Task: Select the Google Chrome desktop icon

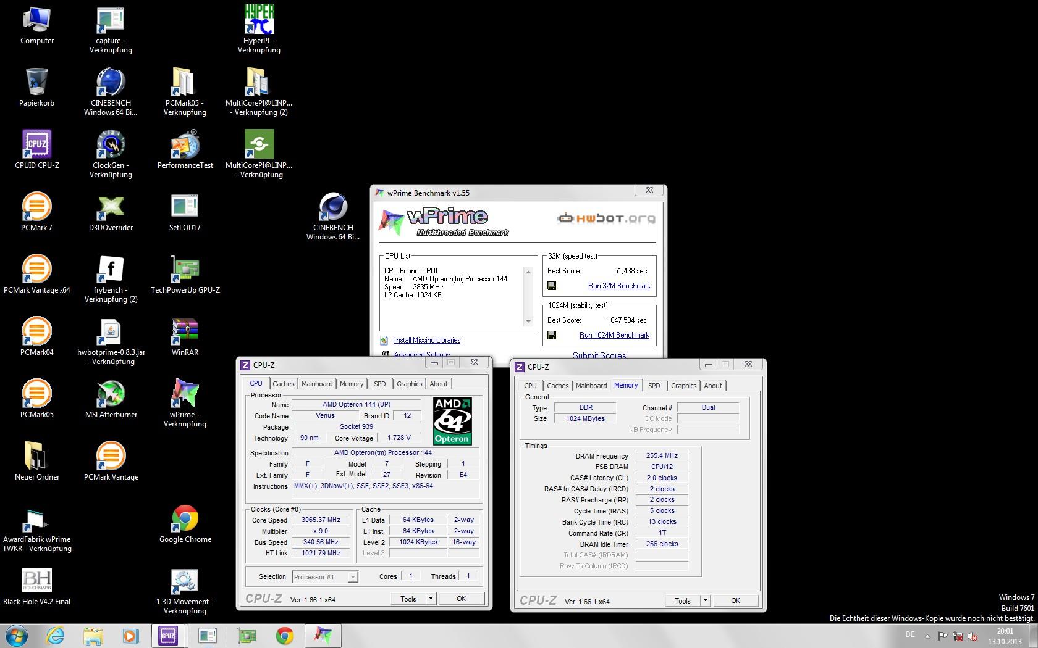Action: 185,525
